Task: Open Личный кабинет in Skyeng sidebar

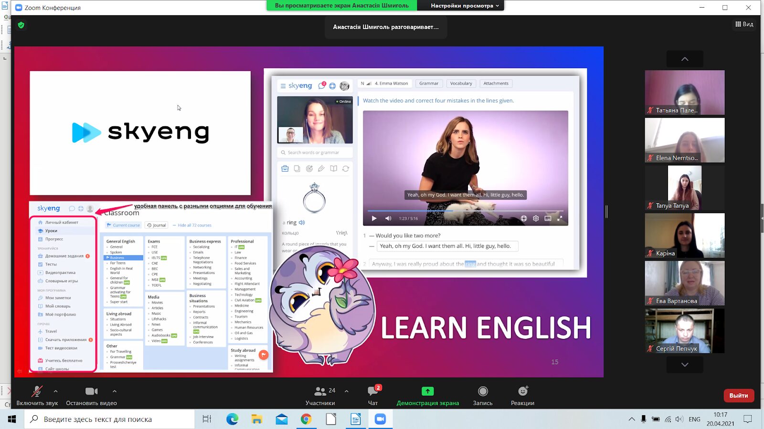Action: [62, 223]
